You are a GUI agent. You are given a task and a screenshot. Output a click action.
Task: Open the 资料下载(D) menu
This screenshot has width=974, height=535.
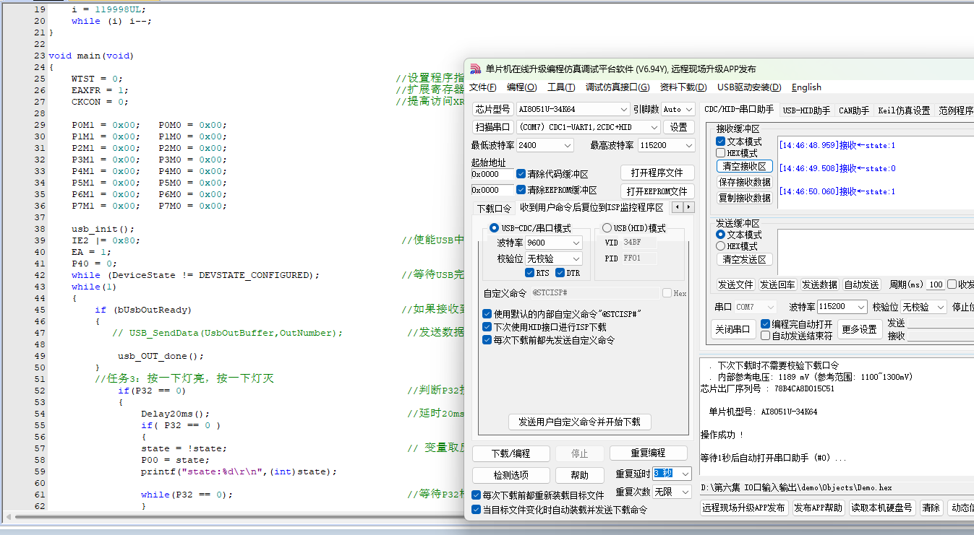pos(683,87)
